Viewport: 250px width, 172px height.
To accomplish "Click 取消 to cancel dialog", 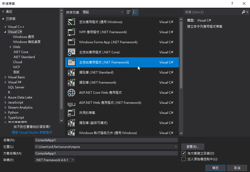I will pos(237,168).
